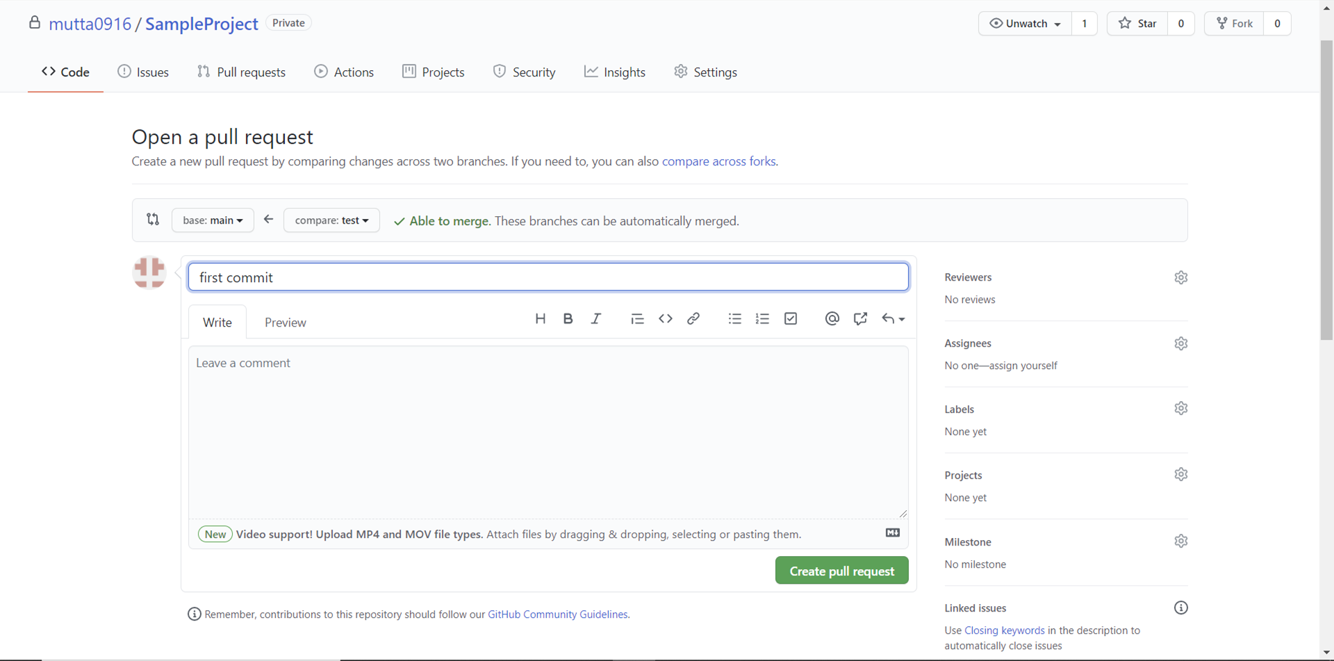Image resolution: width=1334 pixels, height=661 pixels.
Task: Insert a task list checkbox
Action: (791, 319)
